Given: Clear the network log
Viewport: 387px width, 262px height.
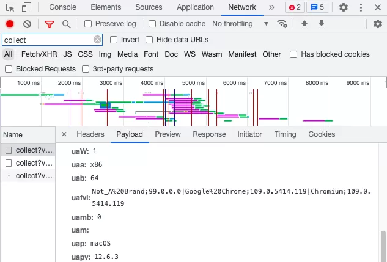Looking at the screenshot, I should pos(27,24).
